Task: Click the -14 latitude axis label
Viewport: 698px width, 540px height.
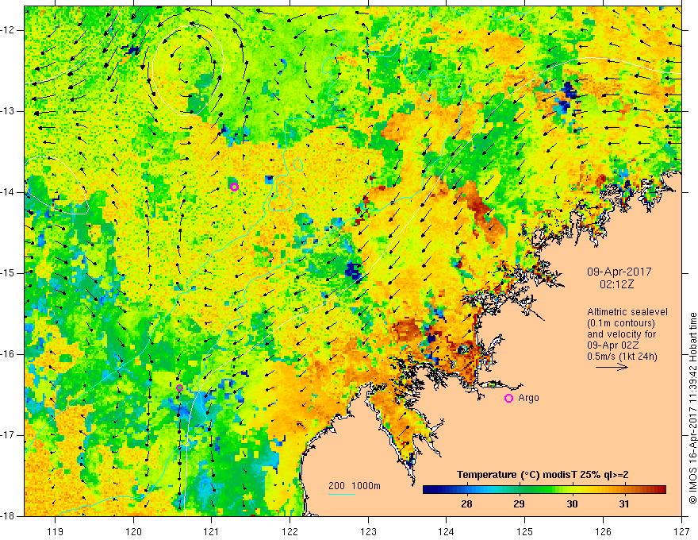Action: click(8, 192)
